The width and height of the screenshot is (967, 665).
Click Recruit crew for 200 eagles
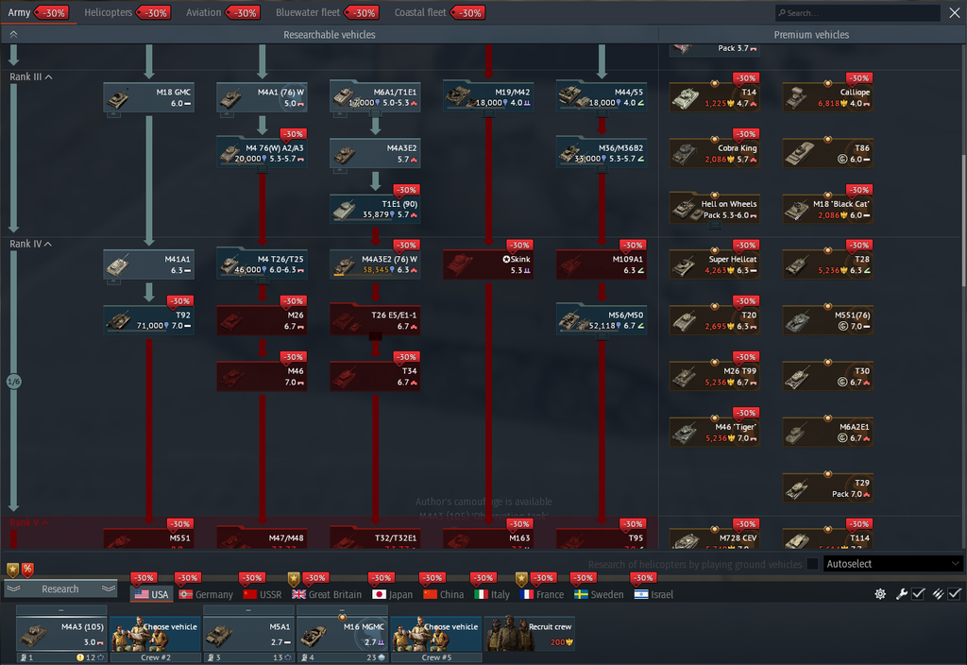(530, 634)
